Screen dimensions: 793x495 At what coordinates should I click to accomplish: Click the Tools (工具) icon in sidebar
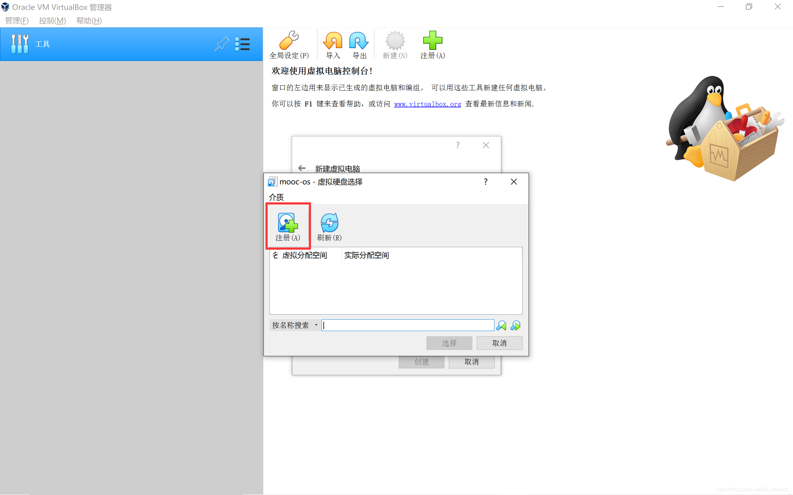20,44
